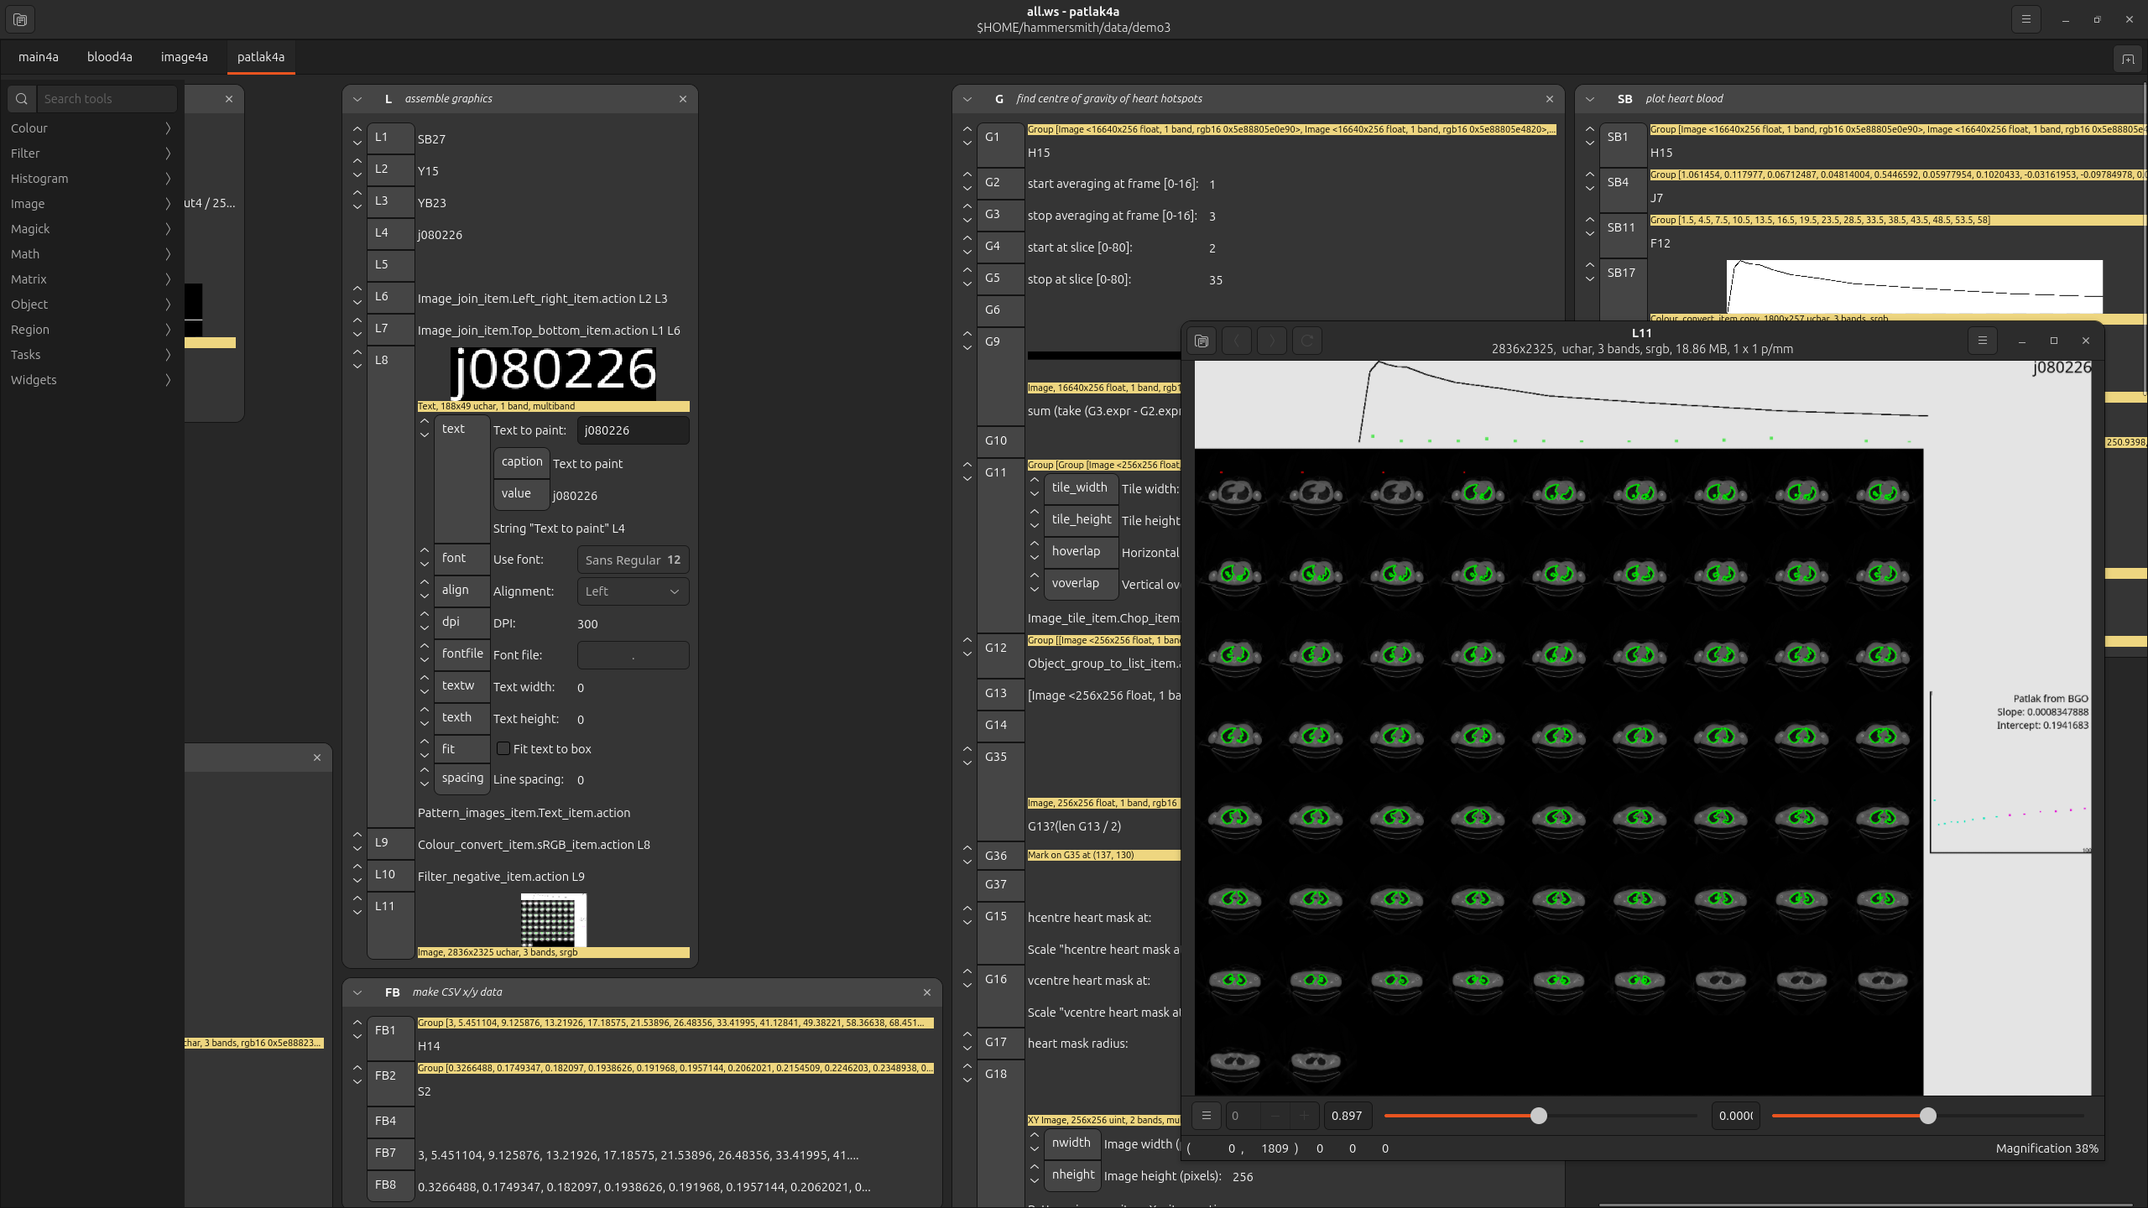Open display control menu beside the scale slider

tap(1206, 1116)
